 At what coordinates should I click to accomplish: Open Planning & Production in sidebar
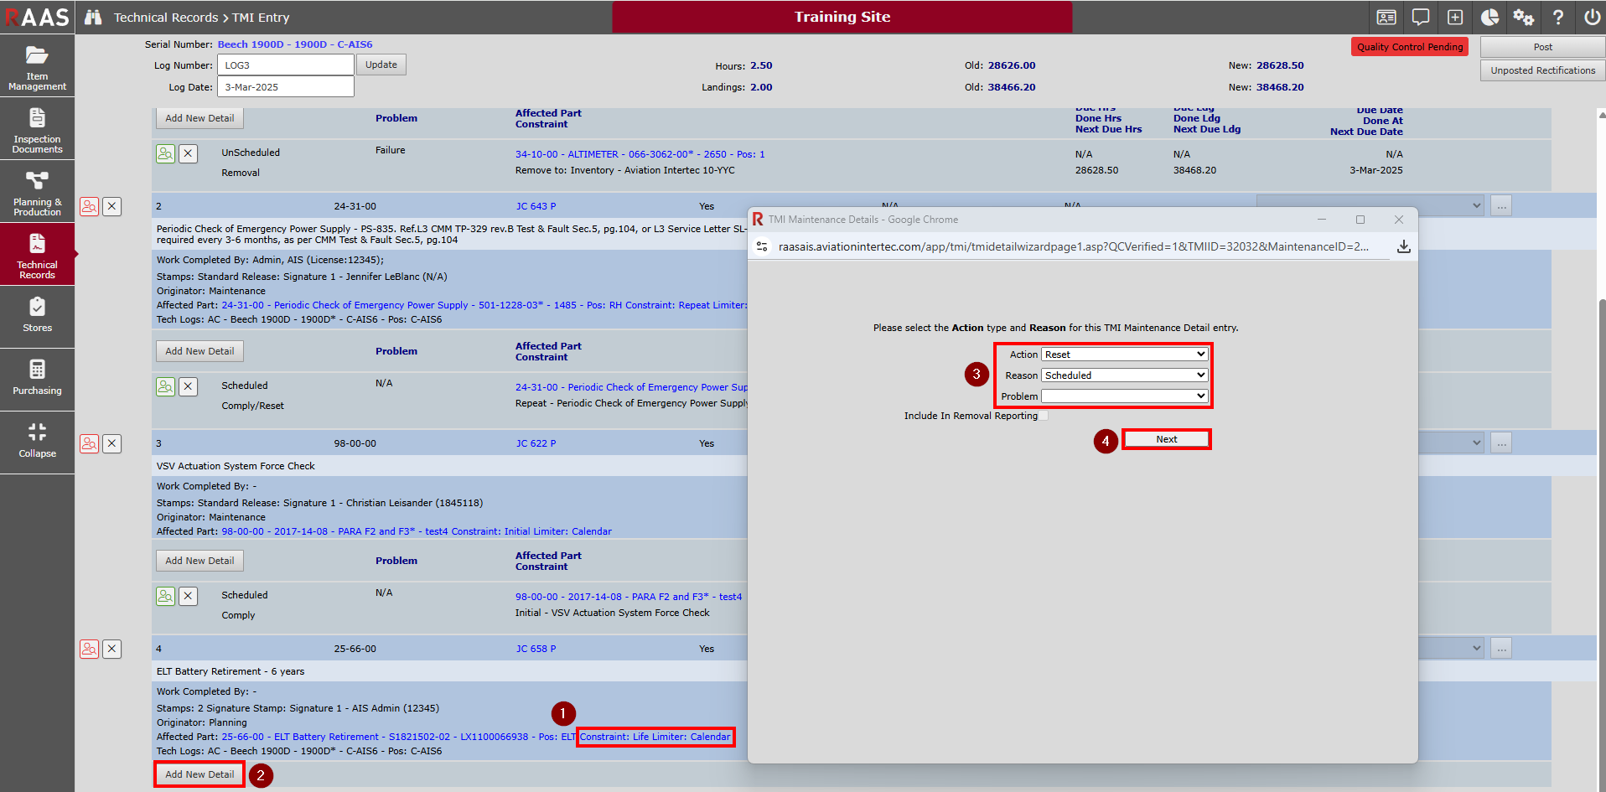click(37, 193)
